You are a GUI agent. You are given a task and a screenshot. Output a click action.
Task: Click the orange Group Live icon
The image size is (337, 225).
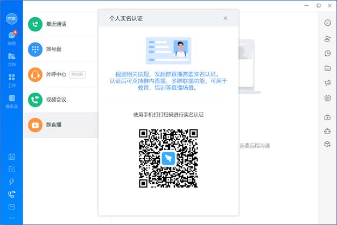coord(35,125)
